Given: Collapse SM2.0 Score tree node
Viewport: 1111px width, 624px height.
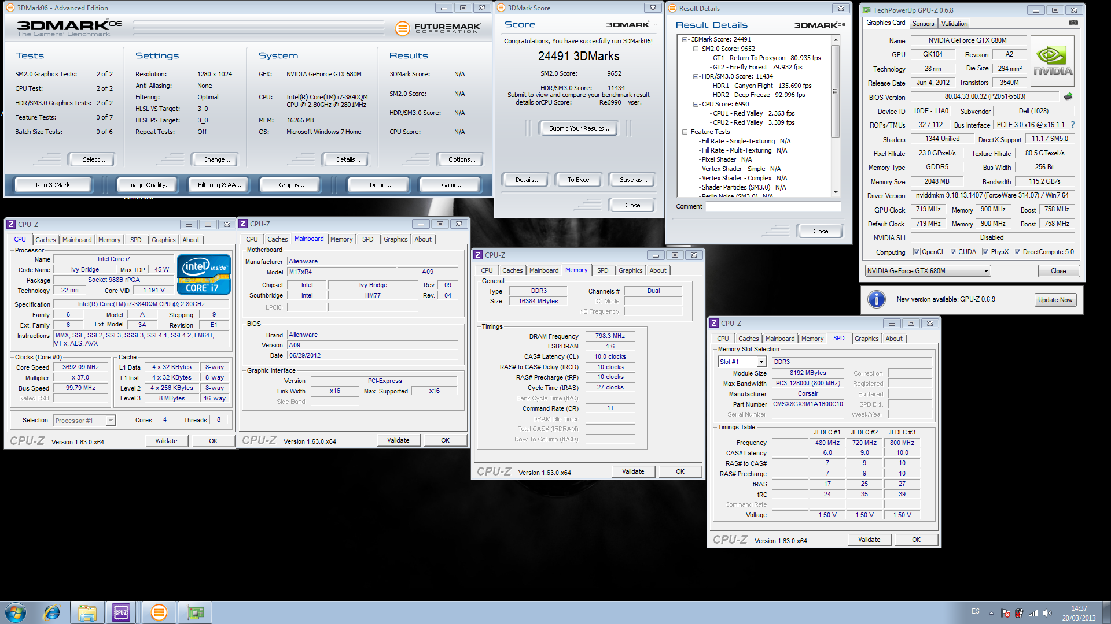Looking at the screenshot, I should [696, 49].
